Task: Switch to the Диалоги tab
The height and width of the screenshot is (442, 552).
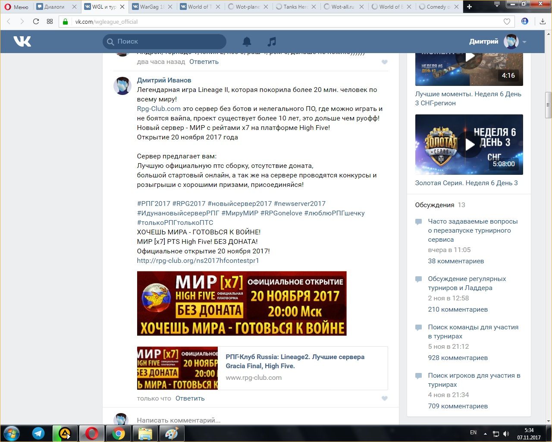Action: tap(54, 7)
